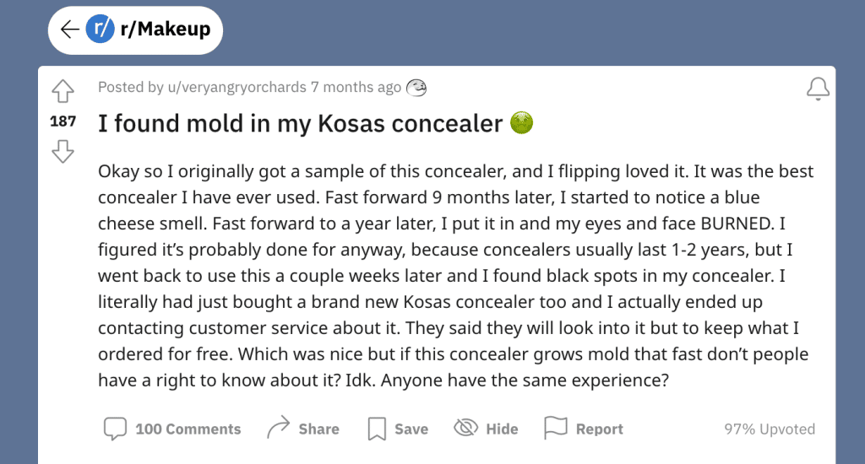The height and width of the screenshot is (464, 865).
Task: Select the Report text label
Action: (599, 429)
